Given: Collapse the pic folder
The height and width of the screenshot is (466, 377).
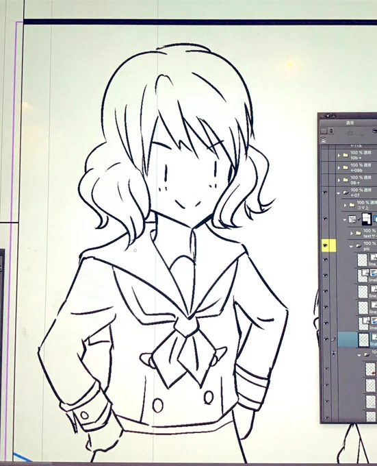Looking at the screenshot, I should pos(351,247).
